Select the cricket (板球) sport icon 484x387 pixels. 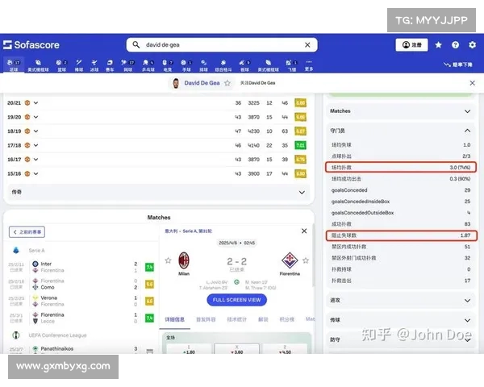[x=244, y=65]
